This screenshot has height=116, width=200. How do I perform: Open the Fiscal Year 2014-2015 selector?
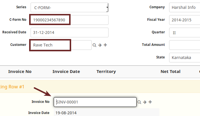coord(184,20)
